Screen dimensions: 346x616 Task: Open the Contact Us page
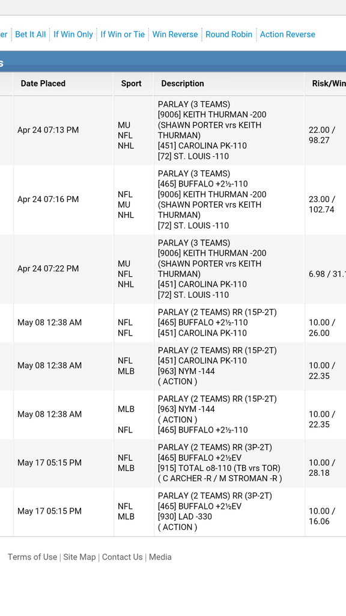(122, 557)
